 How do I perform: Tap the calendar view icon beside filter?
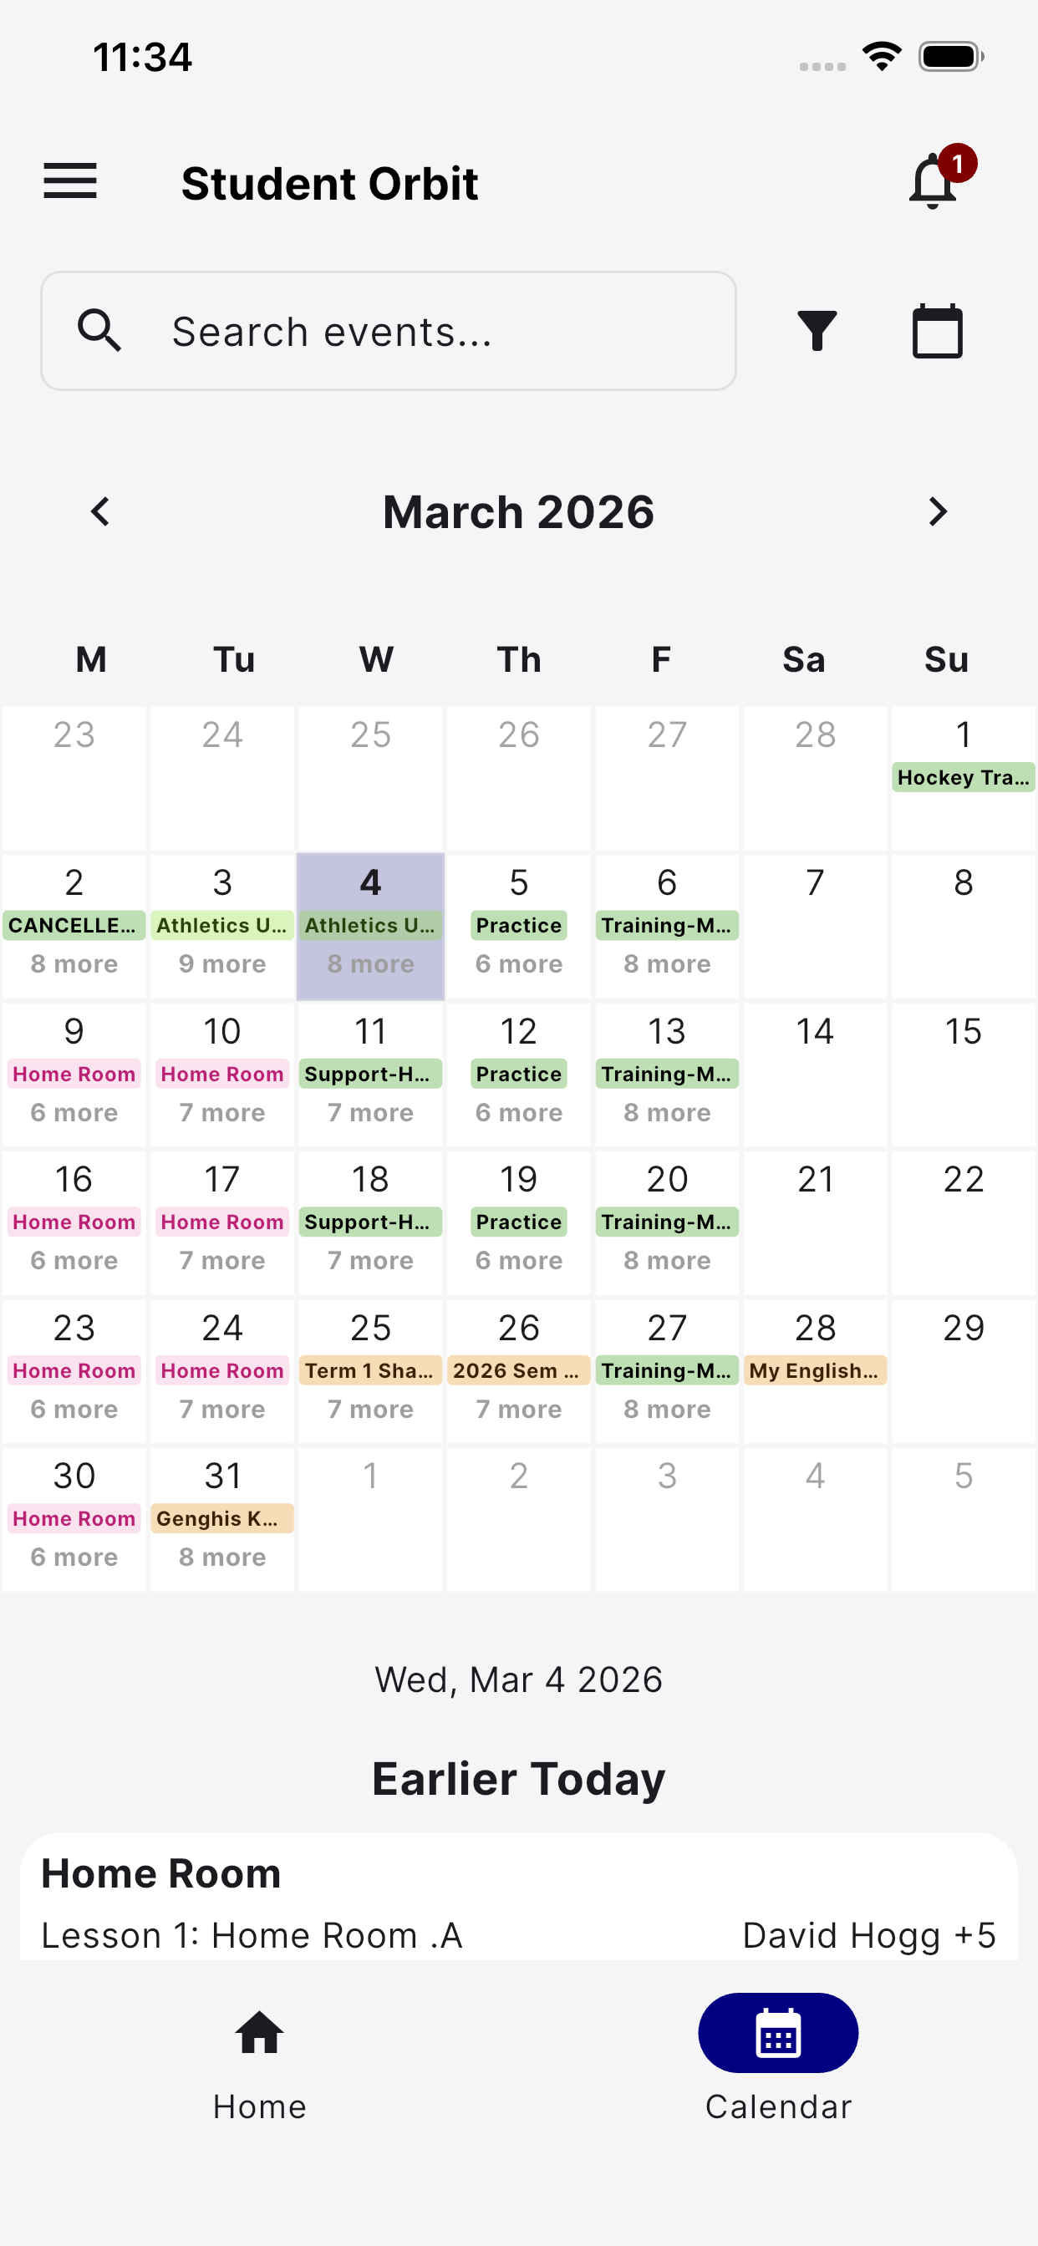tap(938, 332)
